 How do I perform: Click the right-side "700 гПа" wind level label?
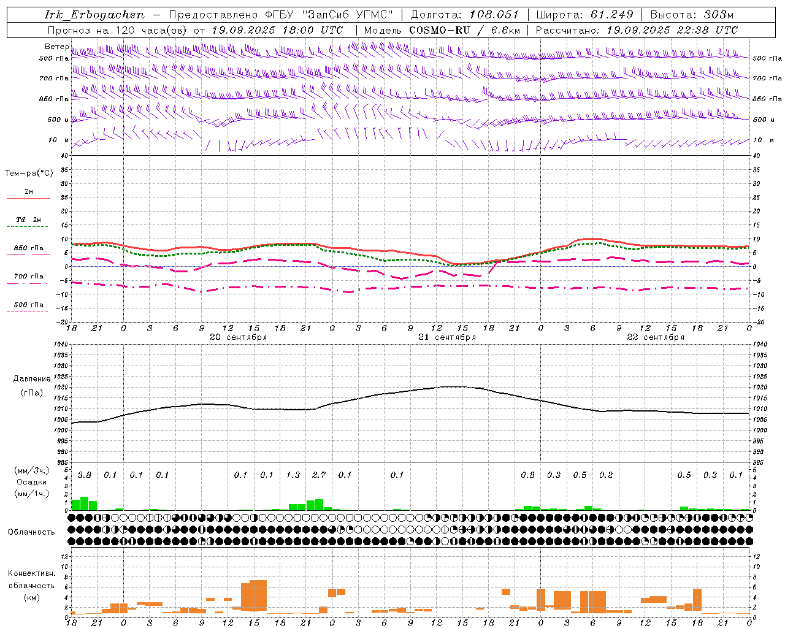pyautogui.click(x=767, y=78)
